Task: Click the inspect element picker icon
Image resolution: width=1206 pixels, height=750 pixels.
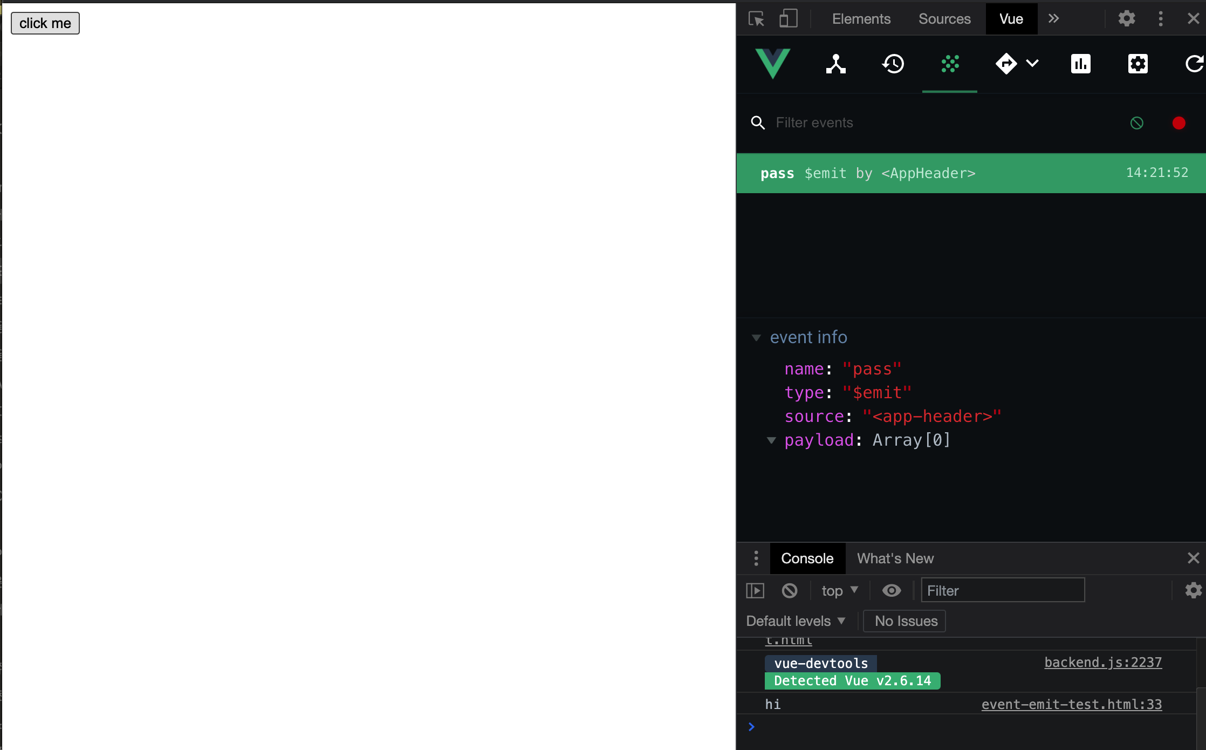Action: (x=756, y=19)
